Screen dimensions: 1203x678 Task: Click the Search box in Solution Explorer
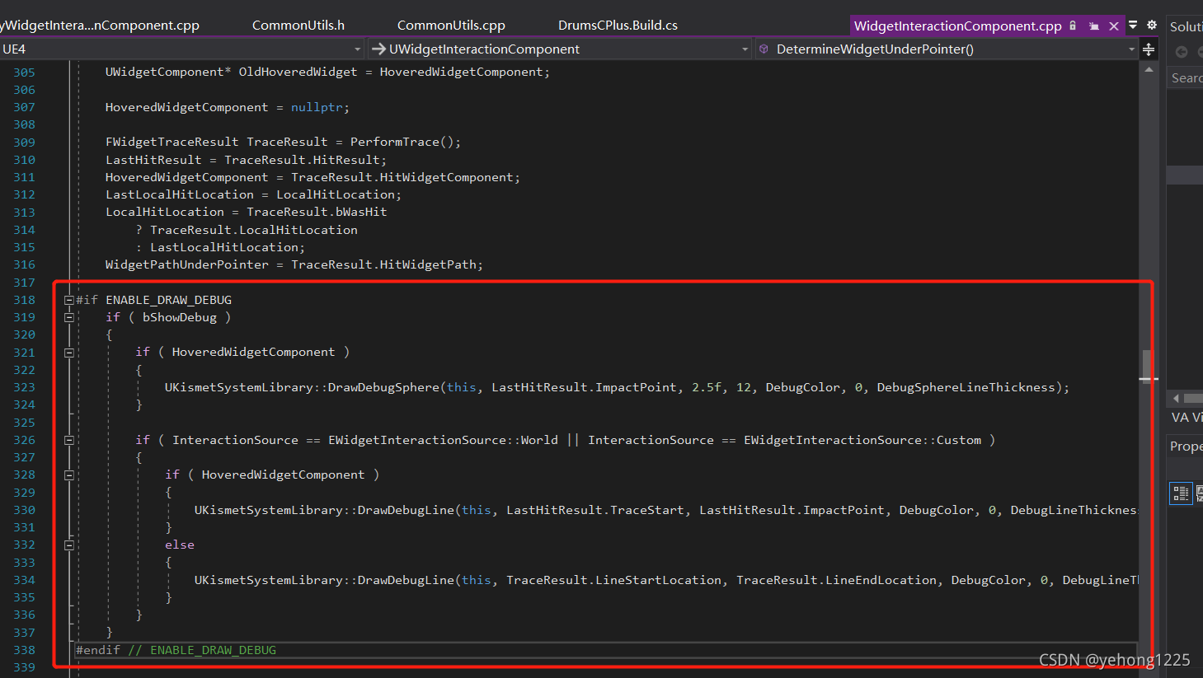click(x=1187, y=77)
